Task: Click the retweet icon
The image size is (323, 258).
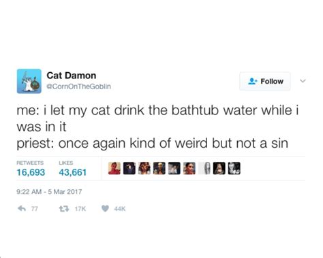Action: tap(64, 208)
